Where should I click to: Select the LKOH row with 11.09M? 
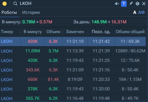click(x=73, y=51)
